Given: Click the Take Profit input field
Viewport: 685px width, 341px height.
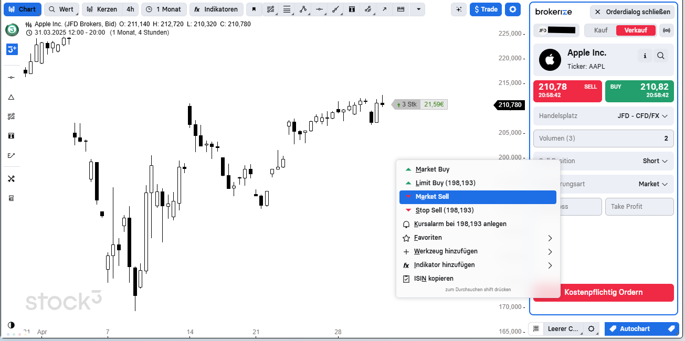Looking at the screenshot, I should pos(639,207).
